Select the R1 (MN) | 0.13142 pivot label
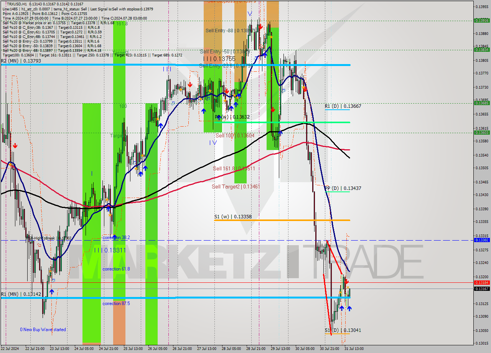491x353 pixels. 21,294
